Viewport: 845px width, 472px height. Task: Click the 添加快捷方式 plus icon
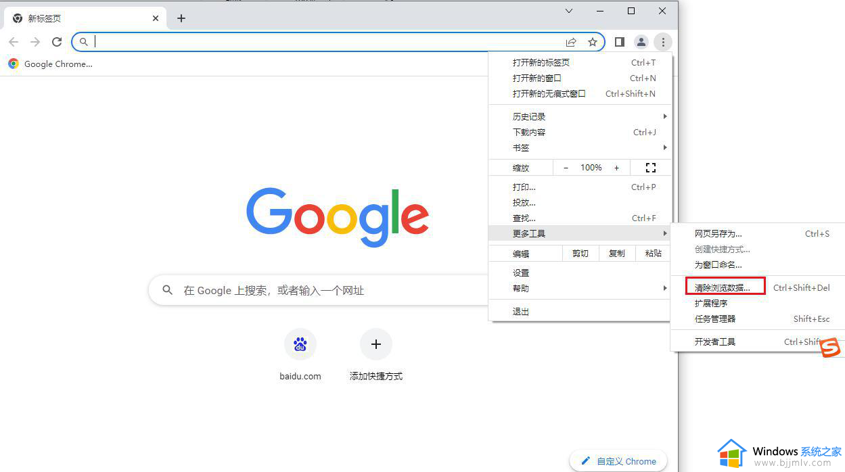pyautogui.click(x=376, y=345)
